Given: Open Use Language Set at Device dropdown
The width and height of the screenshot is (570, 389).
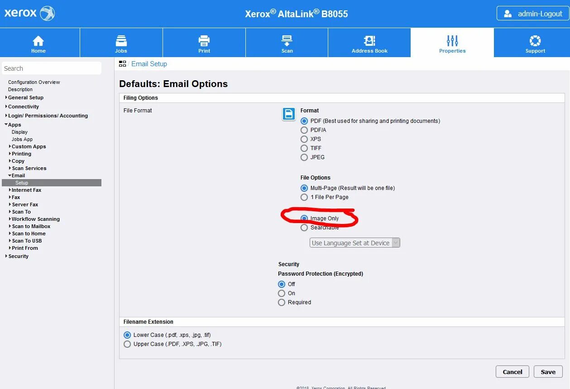Looking at the screenshot, I should (354, 243).
